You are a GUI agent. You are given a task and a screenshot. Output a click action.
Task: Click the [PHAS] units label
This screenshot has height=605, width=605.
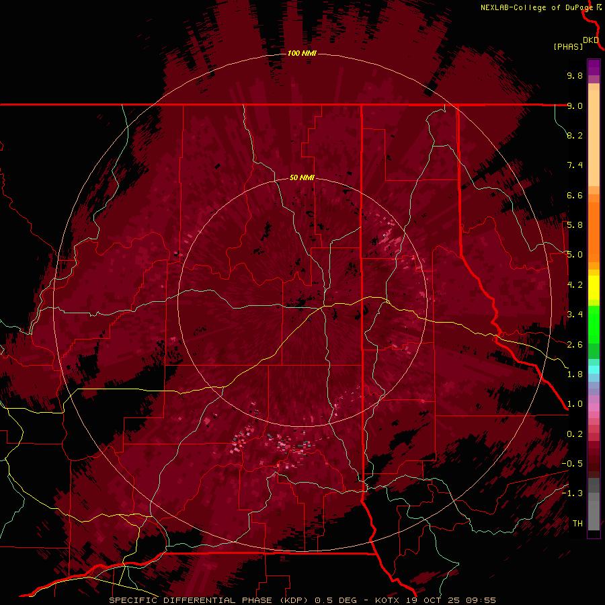568,47
